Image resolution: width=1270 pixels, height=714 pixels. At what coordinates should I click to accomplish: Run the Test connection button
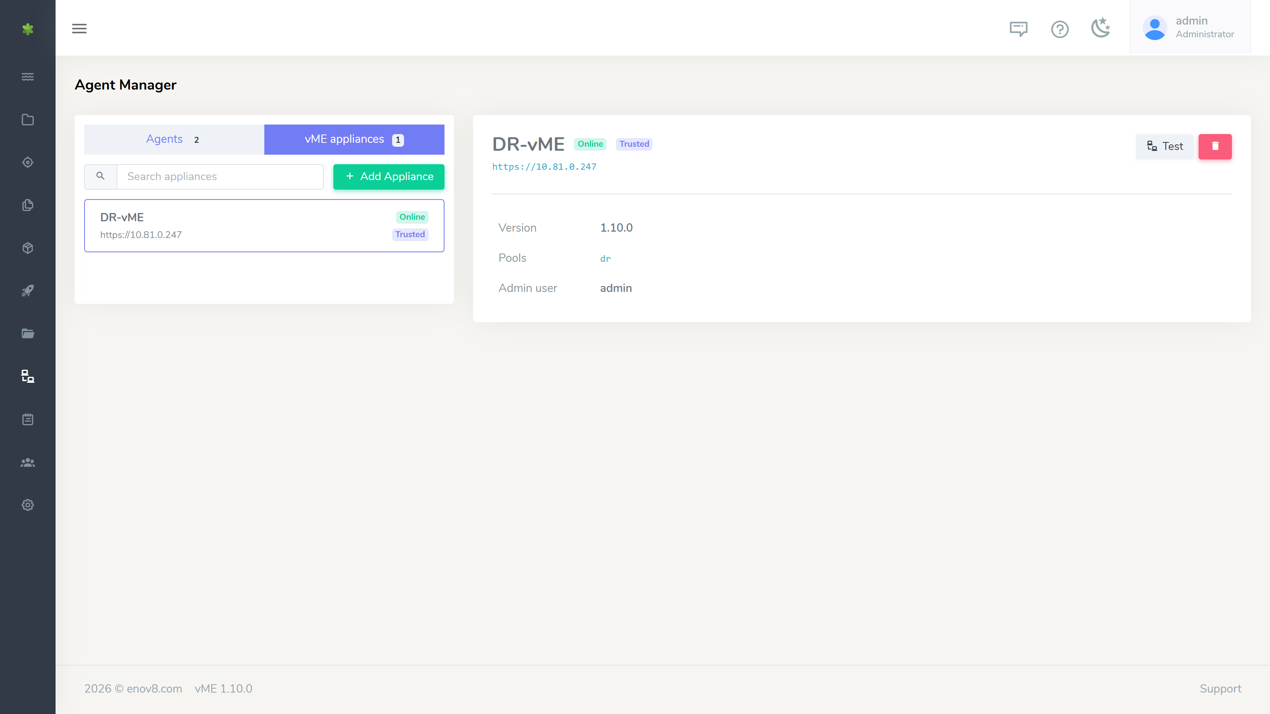(x=1164, y=146)
